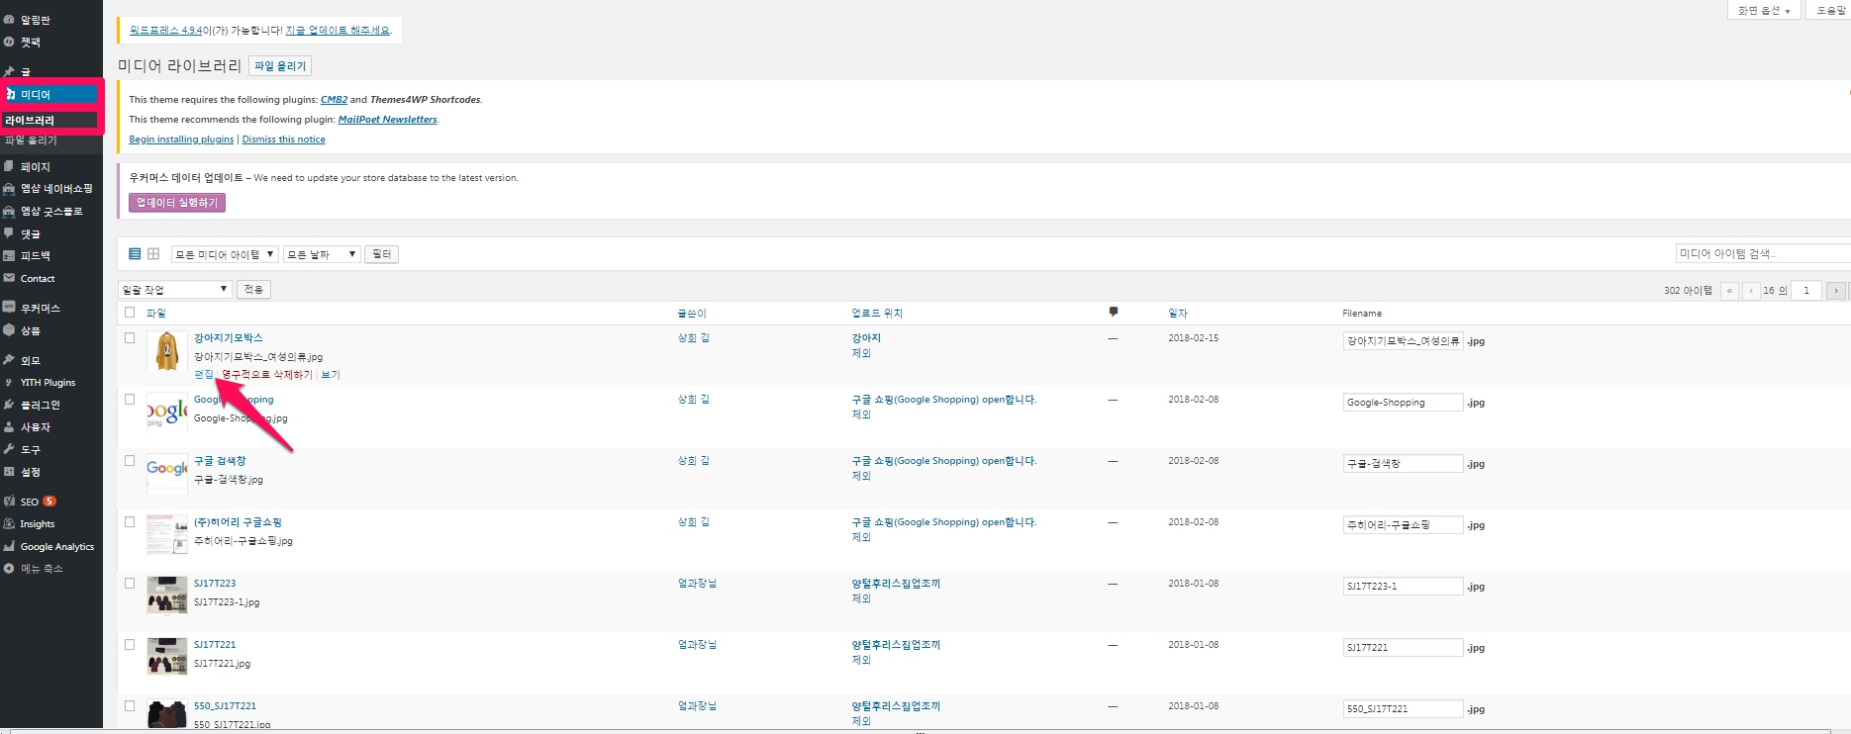Viewport: 1851px width, 734px height.
Task: Select all files with header checkbox
Action: coord(130,313)
